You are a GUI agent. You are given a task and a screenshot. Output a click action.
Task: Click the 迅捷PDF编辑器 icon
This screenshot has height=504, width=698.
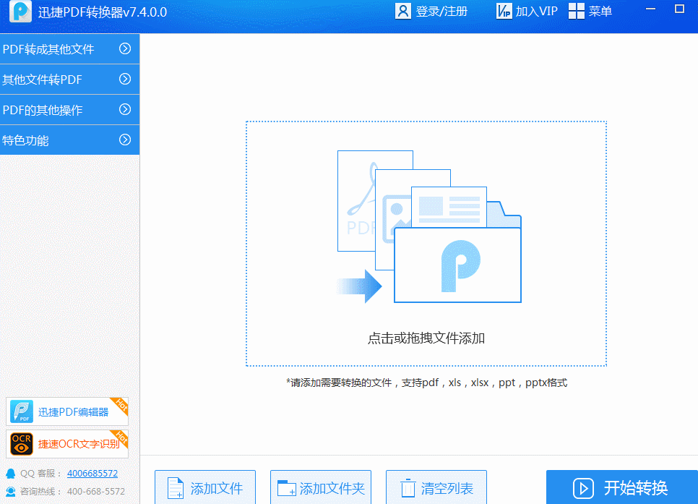tap(22, 411)
